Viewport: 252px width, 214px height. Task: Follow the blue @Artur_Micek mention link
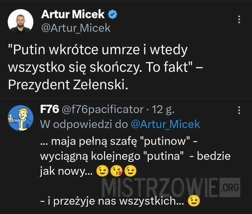pyautogui.click(x=165, y=124)
